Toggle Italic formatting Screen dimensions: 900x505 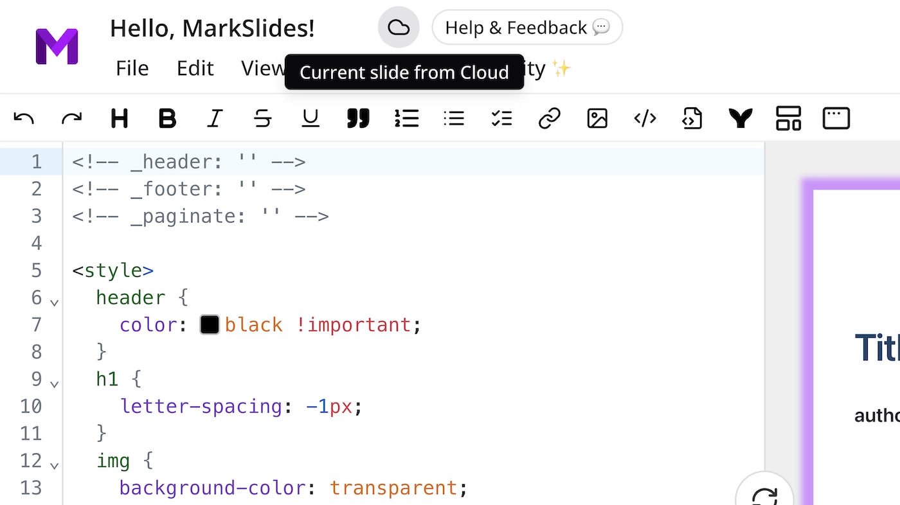point(215,118)
